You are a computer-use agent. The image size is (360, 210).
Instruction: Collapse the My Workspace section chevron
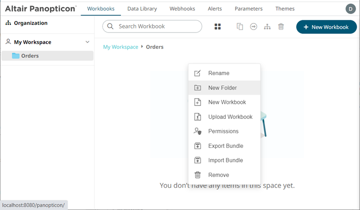tap(87, 42)
